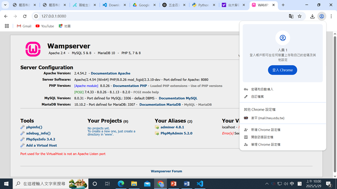Open PhpSysInfo 3.4.2 tool
Viewport: 337px width, 189px height.
(41, 139)
